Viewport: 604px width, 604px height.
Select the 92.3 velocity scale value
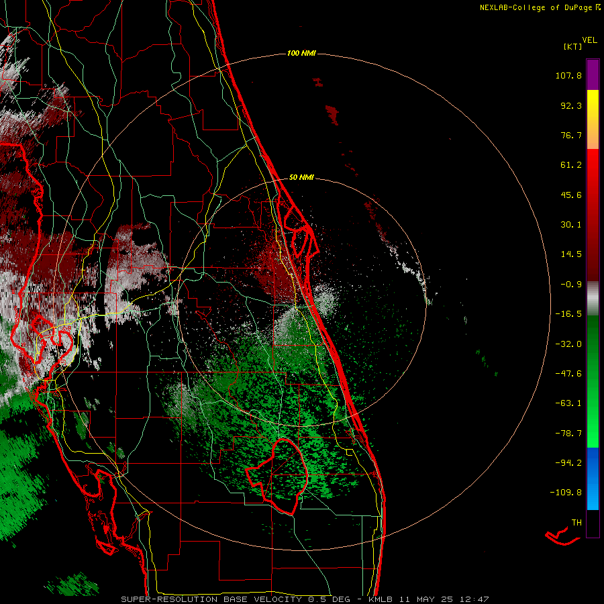pyautogui.click(x=571, y=105)
